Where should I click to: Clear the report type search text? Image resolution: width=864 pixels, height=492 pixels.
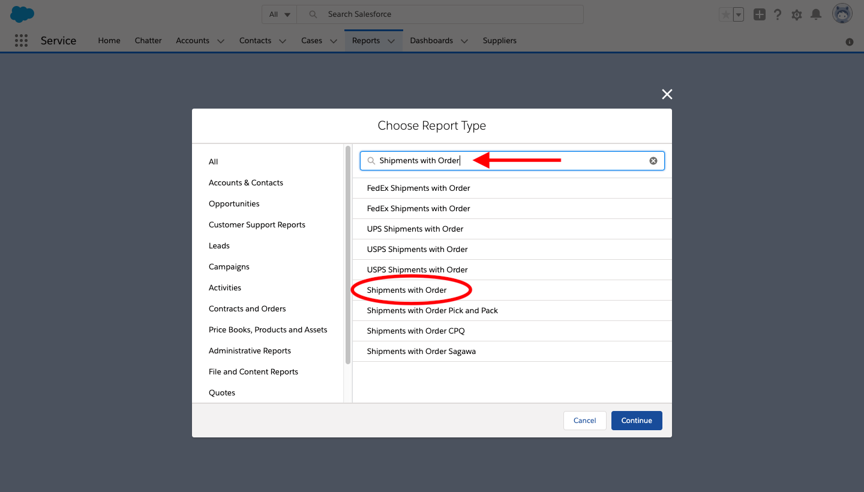pos(653,161)
